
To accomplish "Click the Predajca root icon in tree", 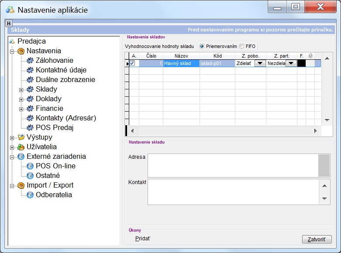I will click(x=12, y=41).
